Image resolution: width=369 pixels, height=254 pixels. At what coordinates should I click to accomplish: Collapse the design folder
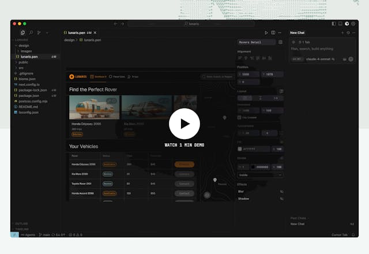pos(24,45)
